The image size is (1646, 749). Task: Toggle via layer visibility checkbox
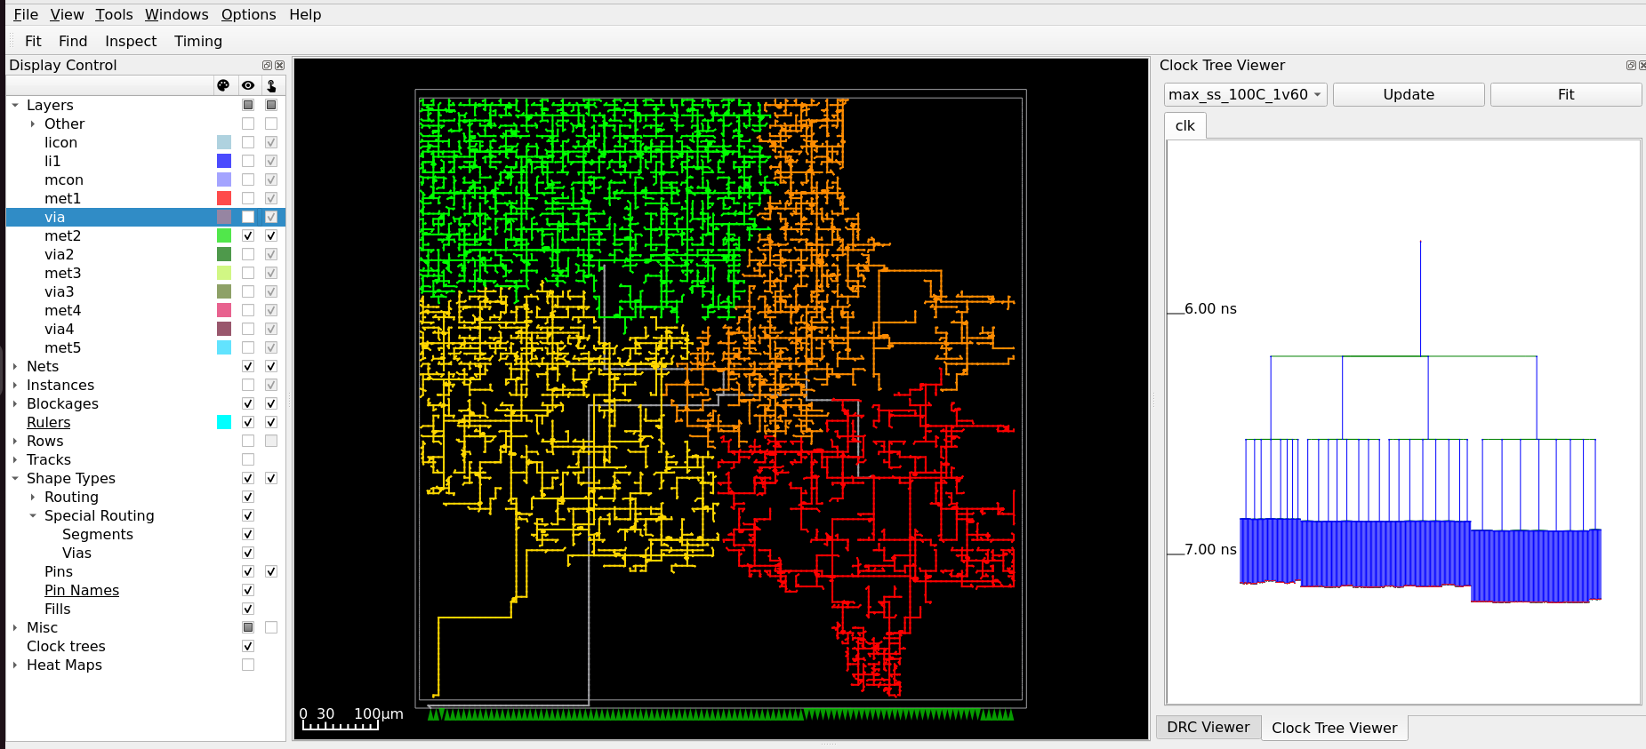point(248,217)
